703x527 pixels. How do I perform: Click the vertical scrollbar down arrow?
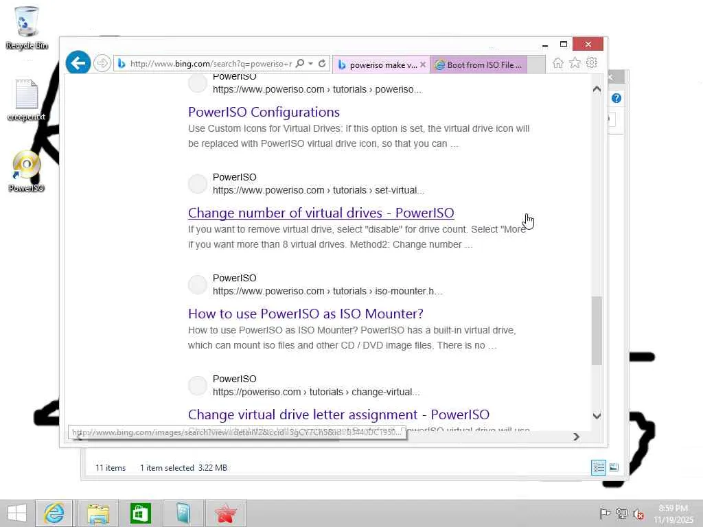[597, 416]
